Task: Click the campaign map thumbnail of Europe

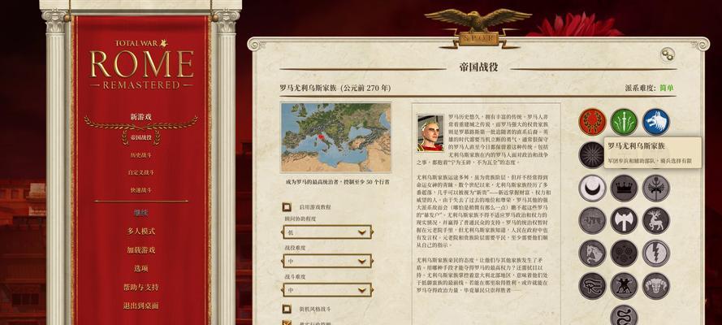Action: 335,137
